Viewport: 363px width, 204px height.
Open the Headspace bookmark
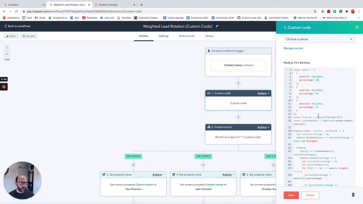[x=11, y=18]
